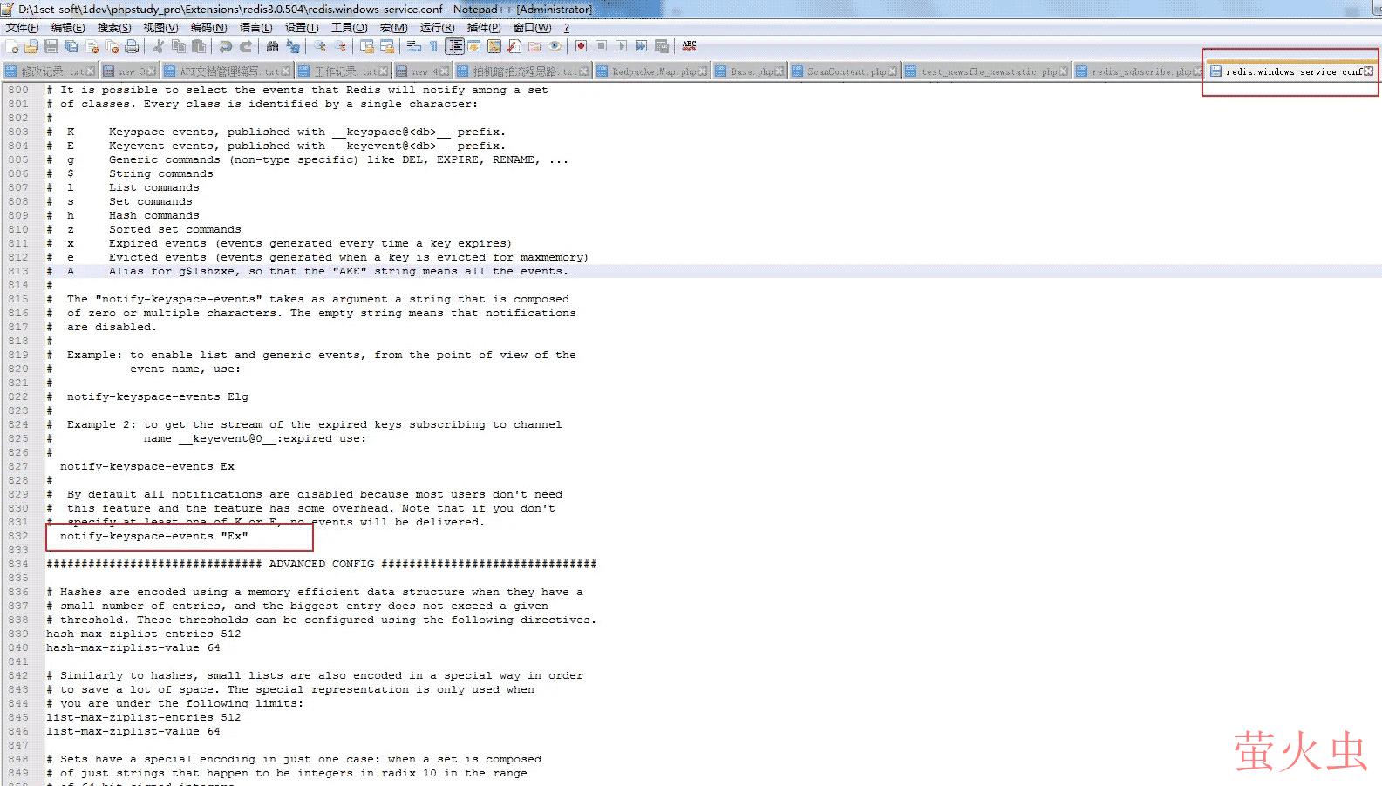Viewport: 1382px width, 786px height.
Task: Toggle word wrap in the toolbar
Action: point(413,46)
